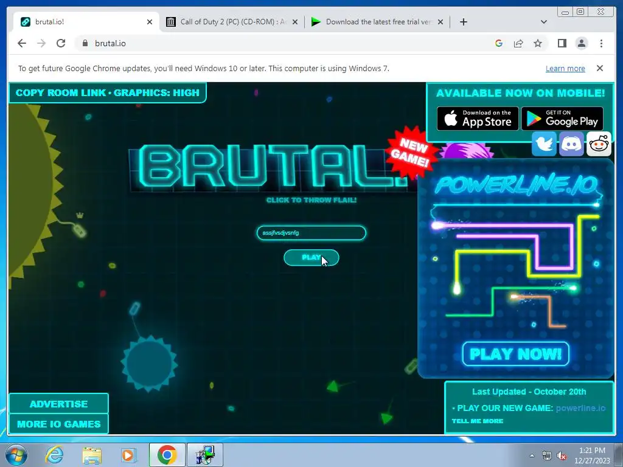The image size is (623, 467).
Task: Click the POWERLINE.IO ad logo
Action: 517,185
